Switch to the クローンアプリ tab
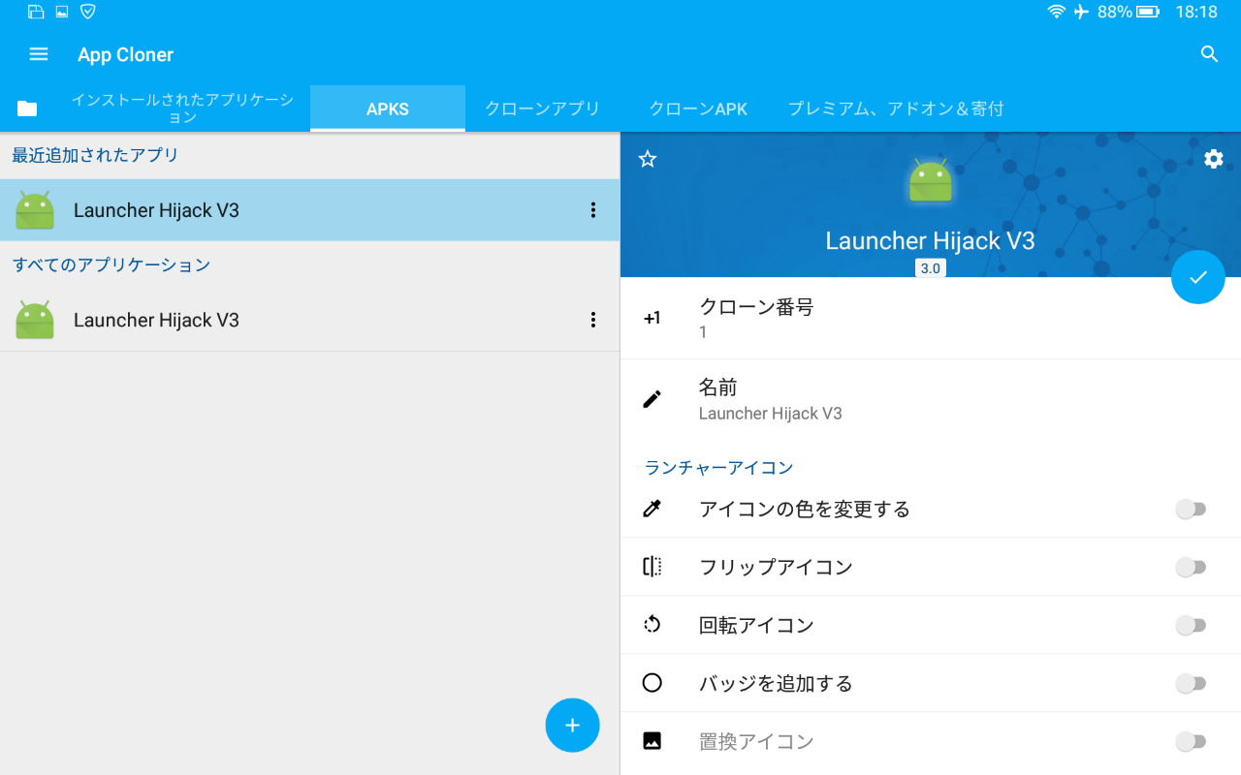This screenshot has width=1241, height=775. [x=542, y=108]
